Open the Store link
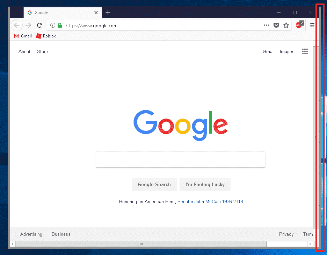This screenshot has height=255, width=327. click(x=42, y=51)
